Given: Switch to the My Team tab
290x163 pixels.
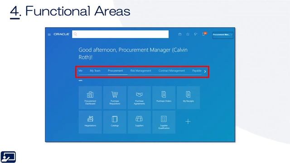Looking at the screenshot, I should pos(95,71).
